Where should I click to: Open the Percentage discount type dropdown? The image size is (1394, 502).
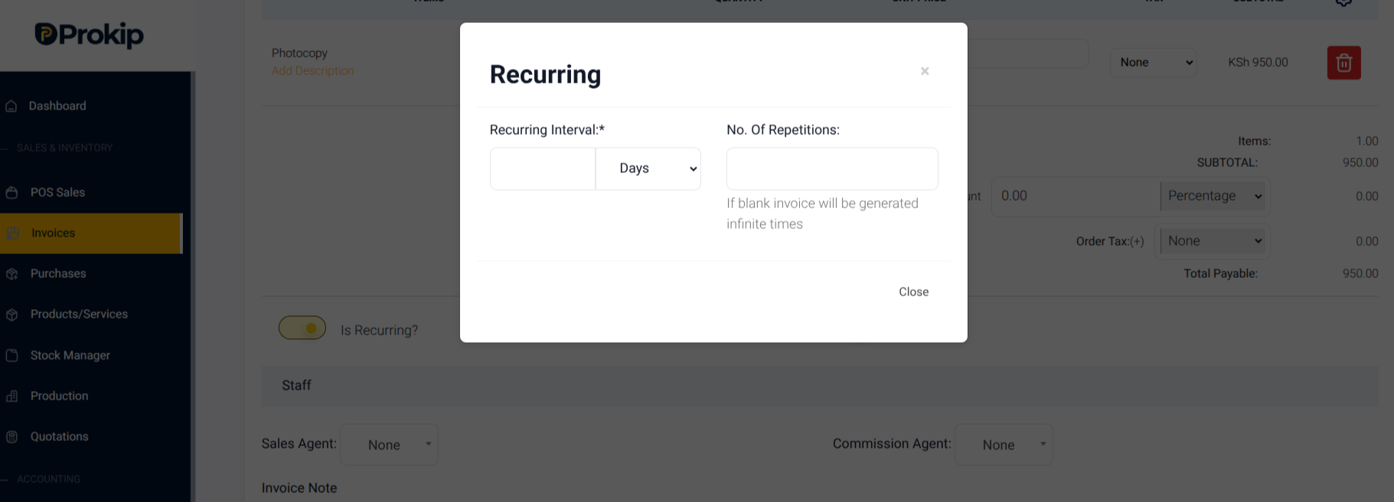click(1214, 196)
